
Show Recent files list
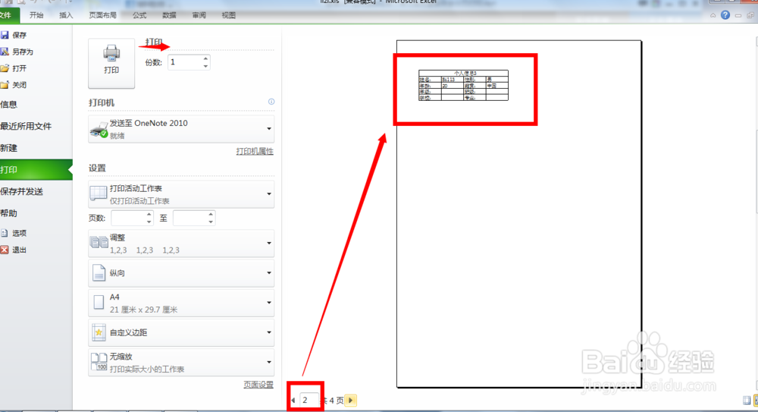[26, 126]
